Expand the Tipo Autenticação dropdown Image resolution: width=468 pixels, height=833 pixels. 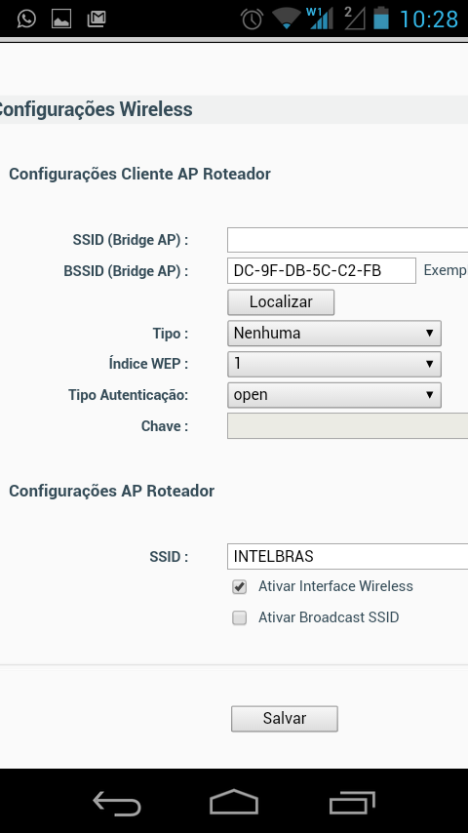click(334, 395)
